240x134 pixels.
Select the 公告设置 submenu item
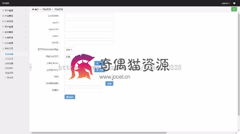click(x=9, y=59)
